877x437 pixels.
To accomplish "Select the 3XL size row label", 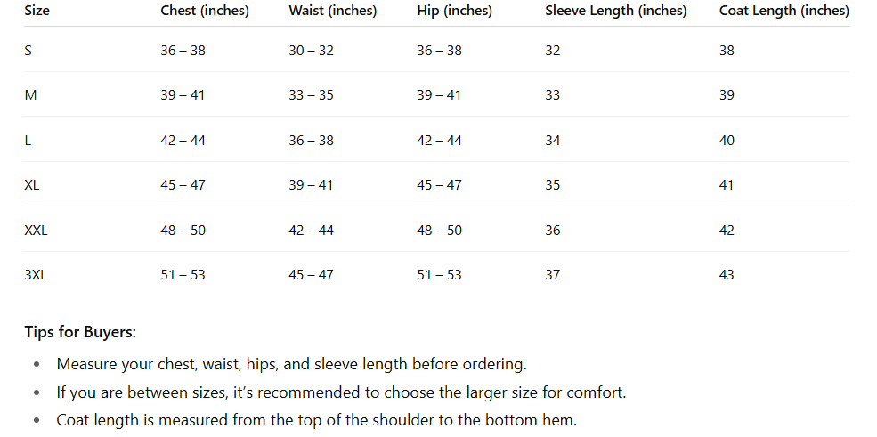I will pos(36,275).
